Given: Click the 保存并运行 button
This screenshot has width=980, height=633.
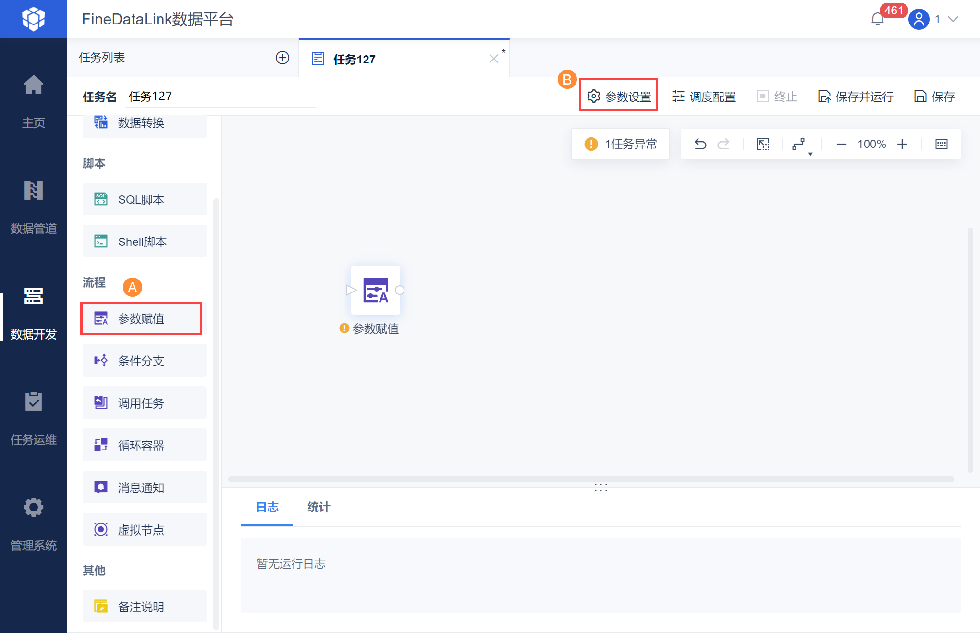Looking at the screenshot, I should pos(856,97).
